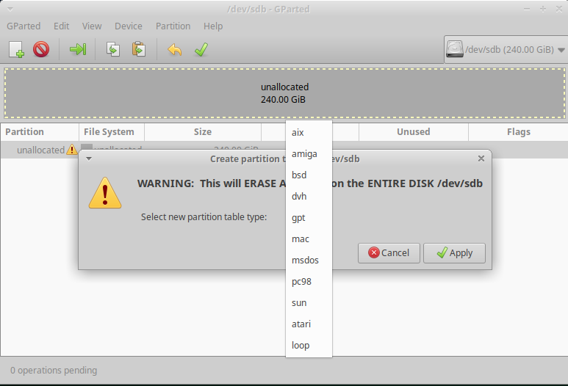Click the red Delete partition icon
This screenshot has height=386, width=568.
pyautogui.click(x=41, y=49)
